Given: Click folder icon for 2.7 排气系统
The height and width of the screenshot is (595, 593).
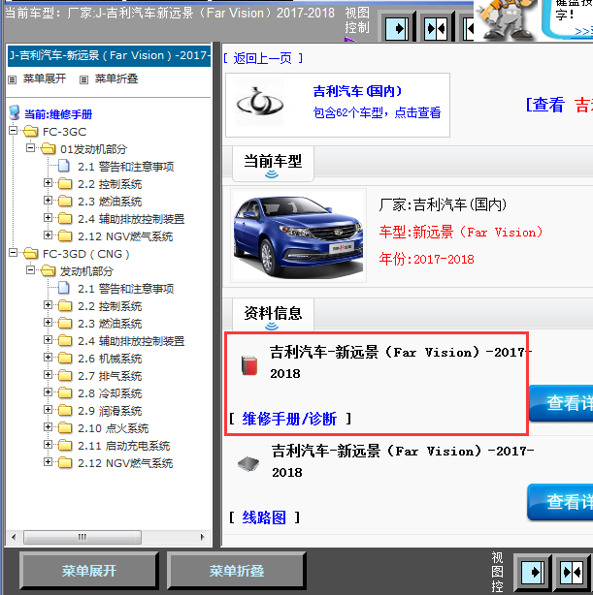Looking at the screenshot, I should click(x=65, y=375).
